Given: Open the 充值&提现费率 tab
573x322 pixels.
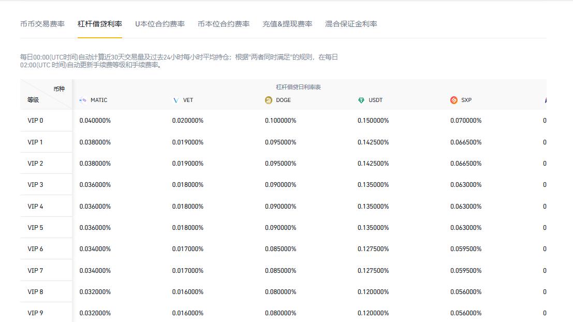Looking at the screenshot, I should tap(287, 24).
